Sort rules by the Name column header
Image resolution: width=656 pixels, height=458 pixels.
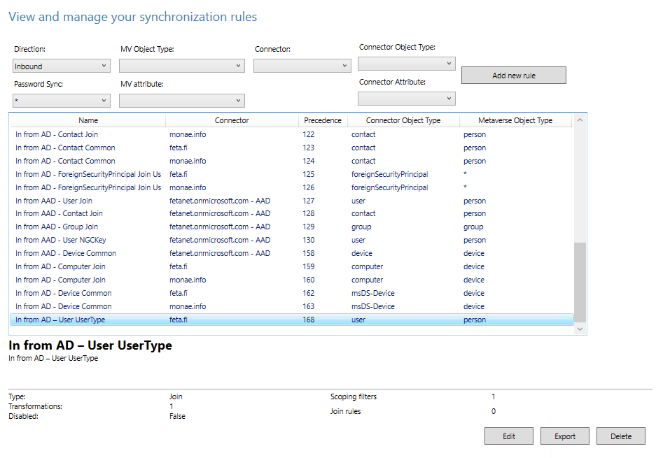pyautogui.click(x=88, y=120)
